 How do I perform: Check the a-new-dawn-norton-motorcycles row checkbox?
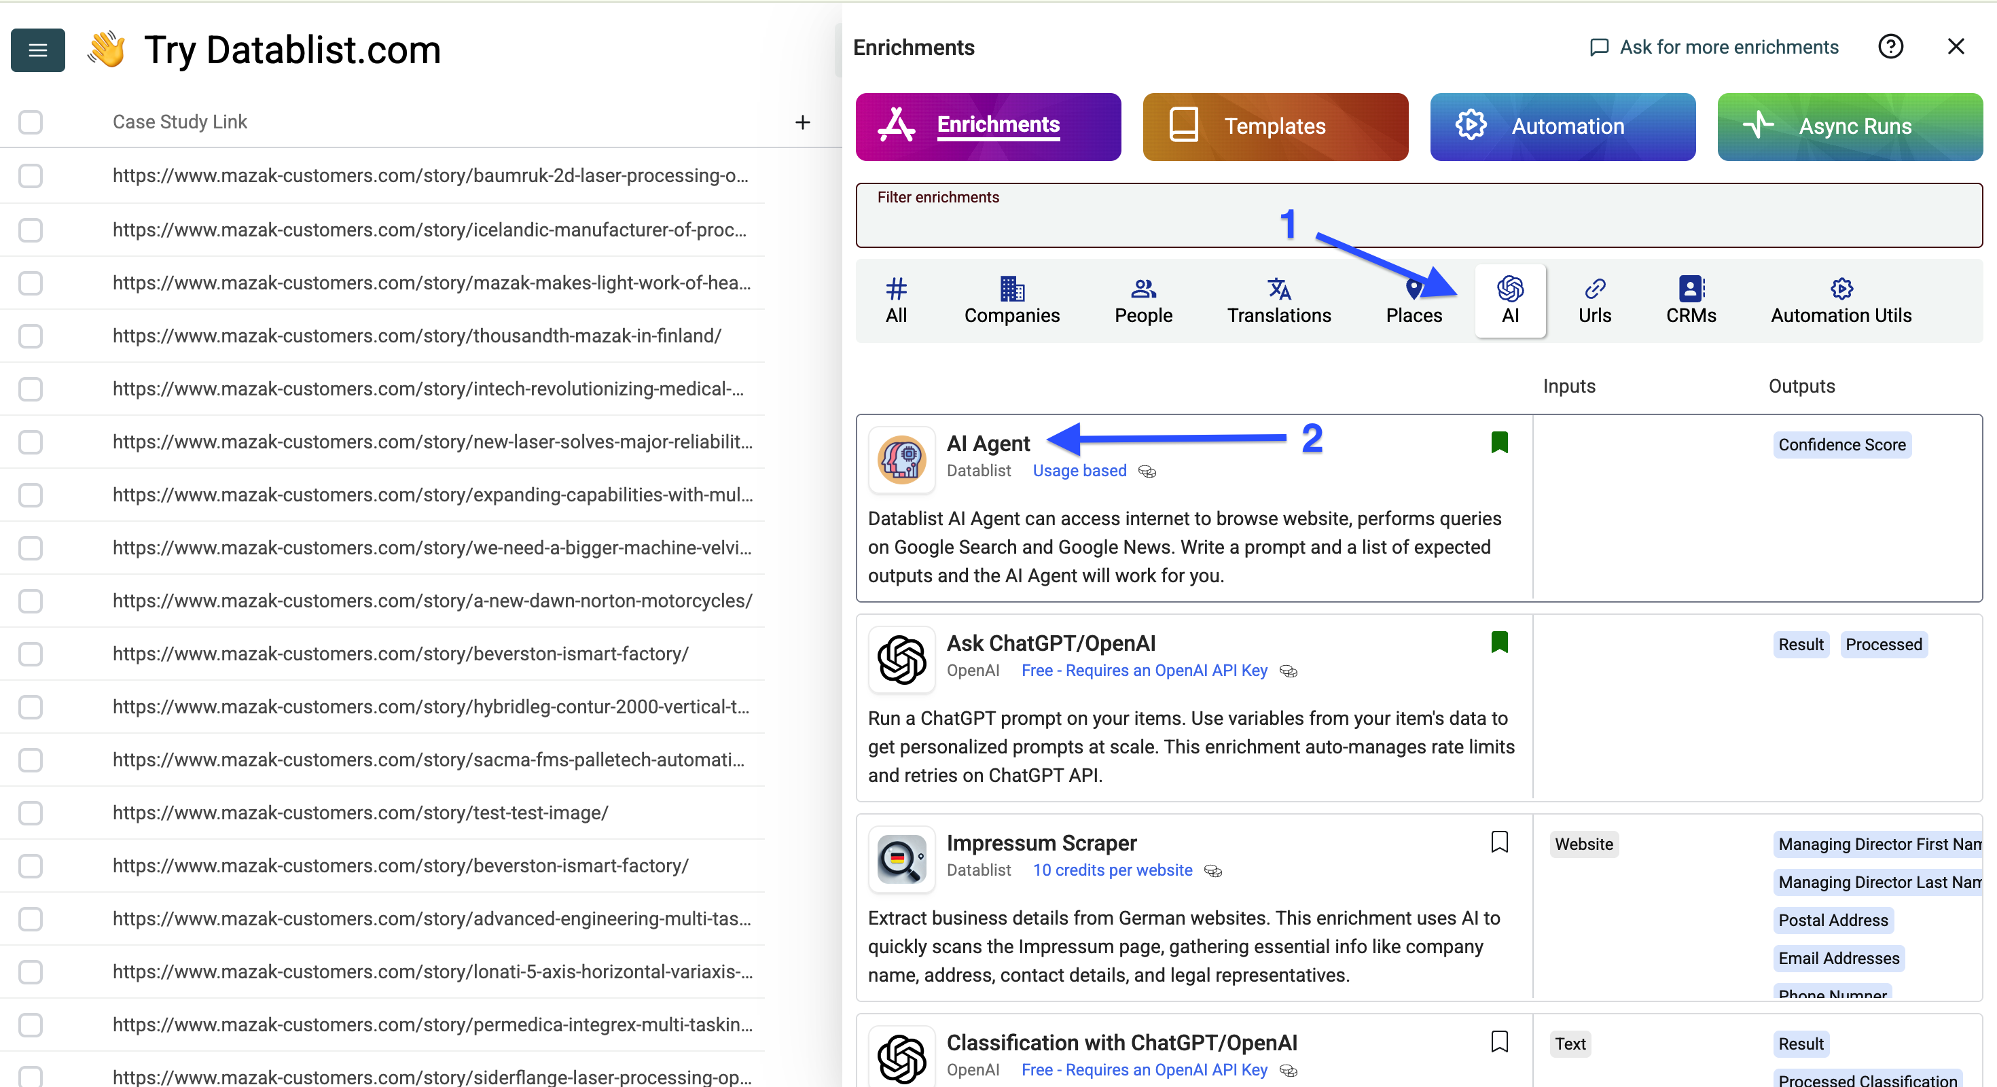click(31, 601)
